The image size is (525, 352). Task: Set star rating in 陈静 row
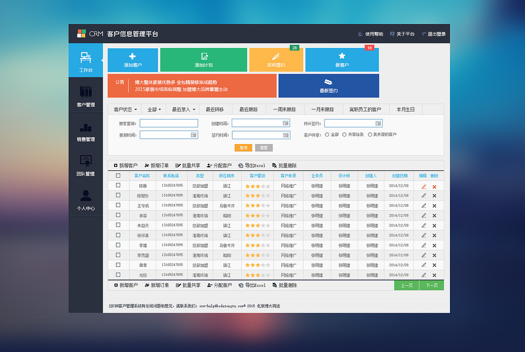pos(258,186)
